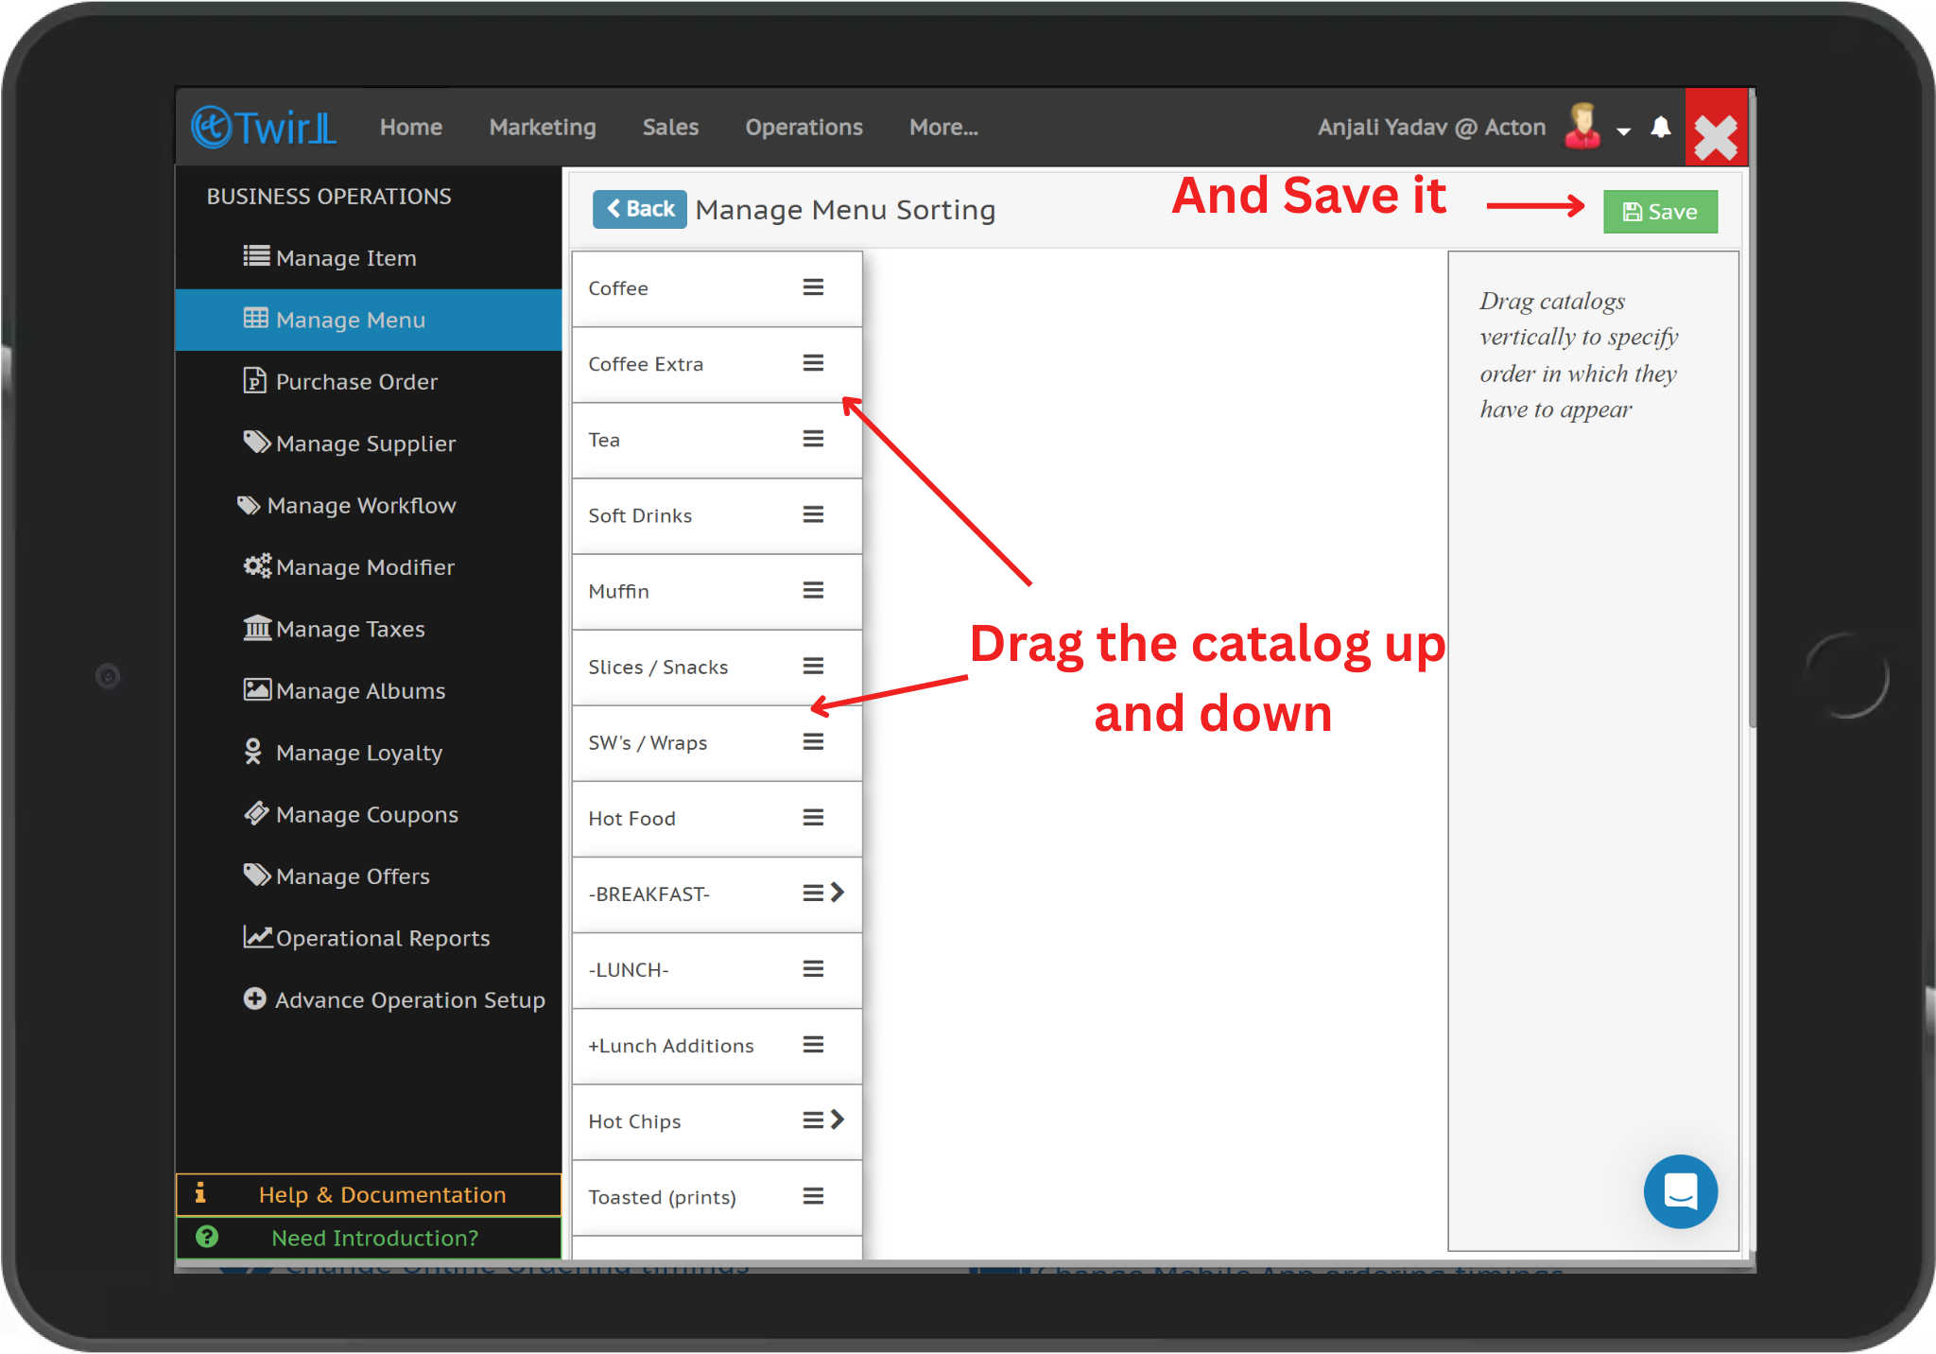Viewport: 1936px width, 1354px height.
Task: Open the chat support bubble
Action: coord(1680,1190)
